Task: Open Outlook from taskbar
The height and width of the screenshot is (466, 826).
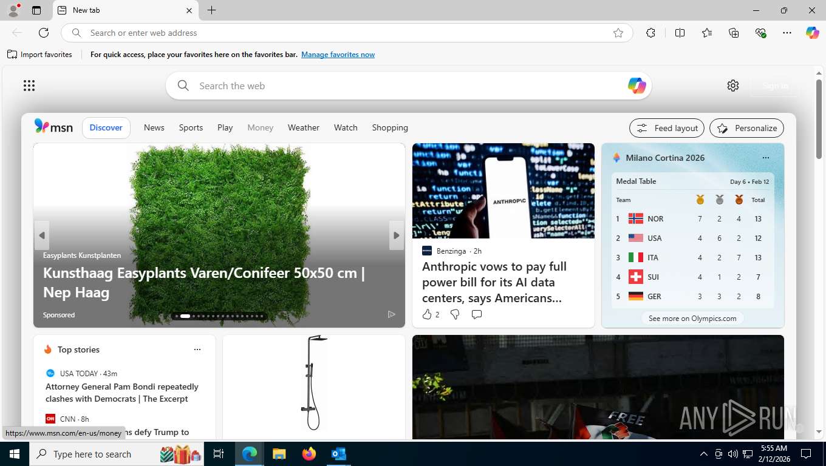Action: [338, 454]
